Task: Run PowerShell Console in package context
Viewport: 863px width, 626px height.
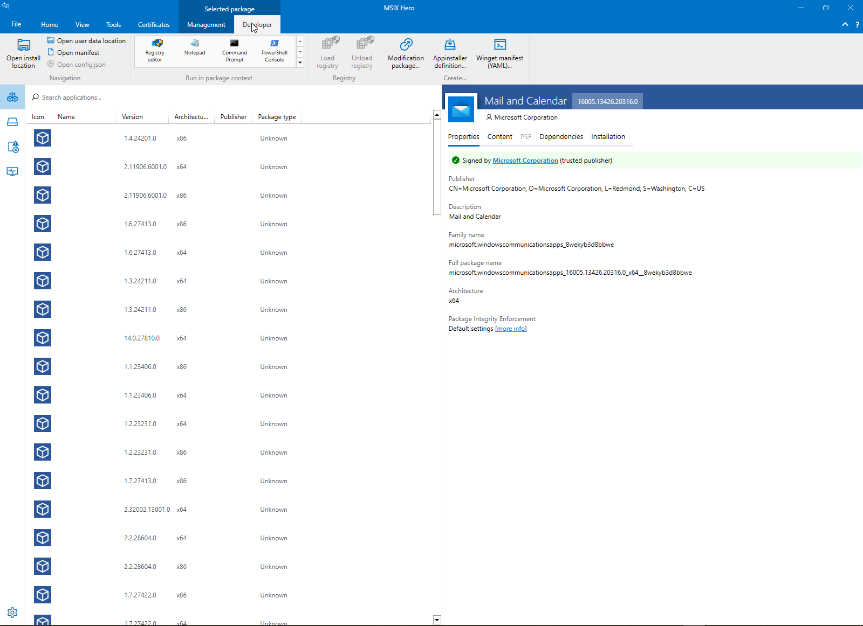Action: [x=275, y=51]
